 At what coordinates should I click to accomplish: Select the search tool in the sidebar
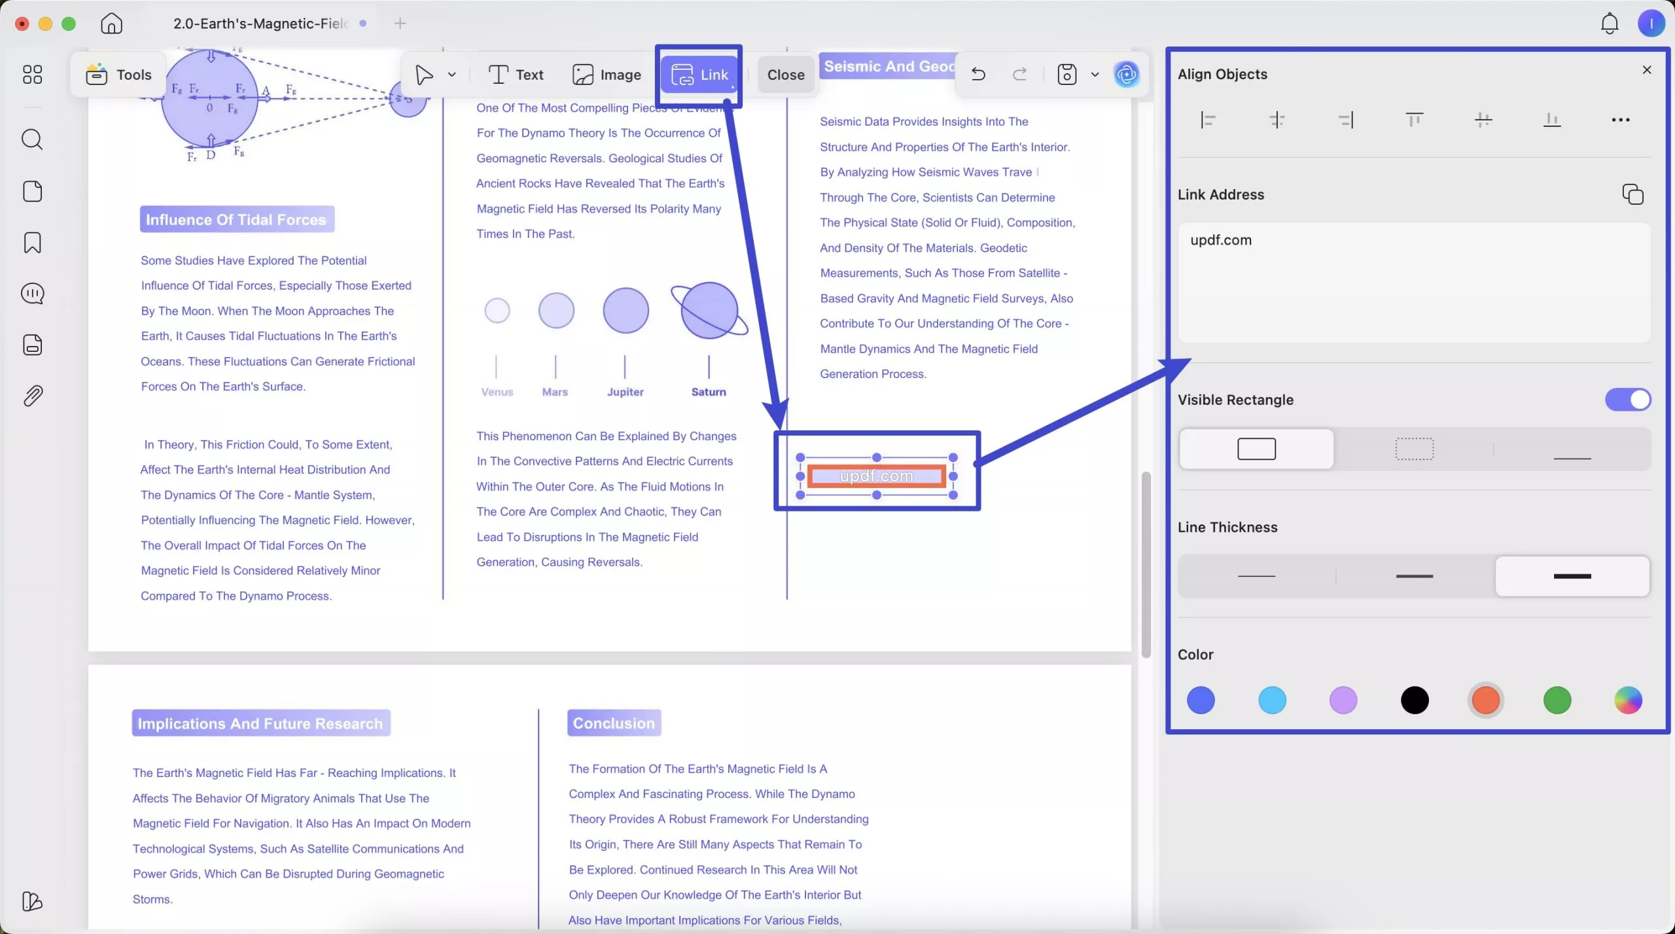point(32,139)
